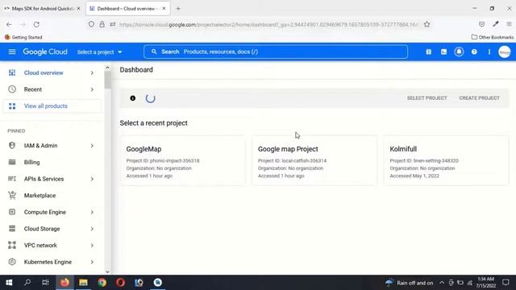Expand Cloud Storage submenu arrow
This screenshot has width=516, height=290.
(x=92, y=229)
